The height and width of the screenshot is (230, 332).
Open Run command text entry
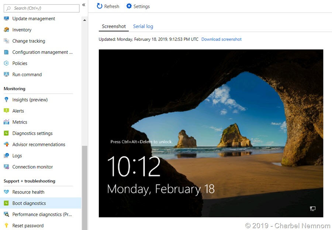click(x=27, y=75)
